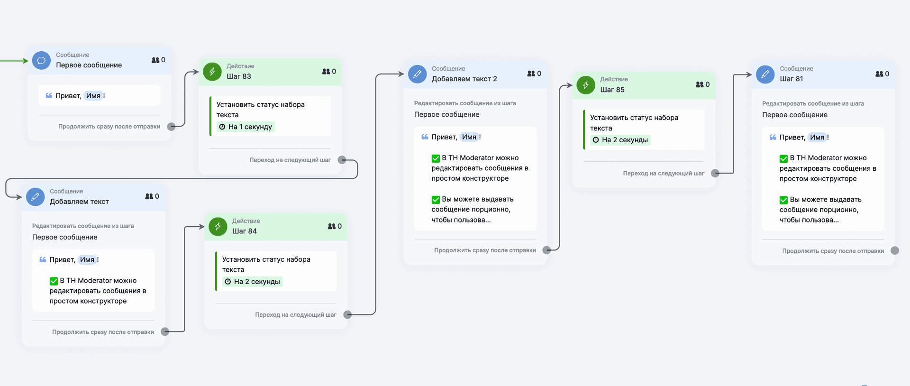Image resolution: width=910 pixels, height=386 pixels.
Task: Click the lightning icon on Шаг 83
Action: (x=212, y=72)
